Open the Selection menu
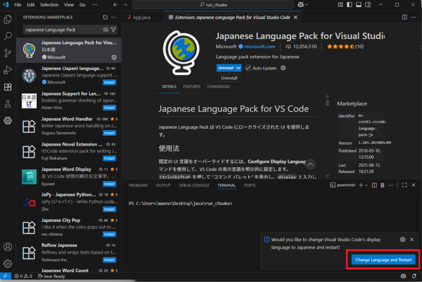The height and width of the screenshot is (282, 422). click(49, 5)
